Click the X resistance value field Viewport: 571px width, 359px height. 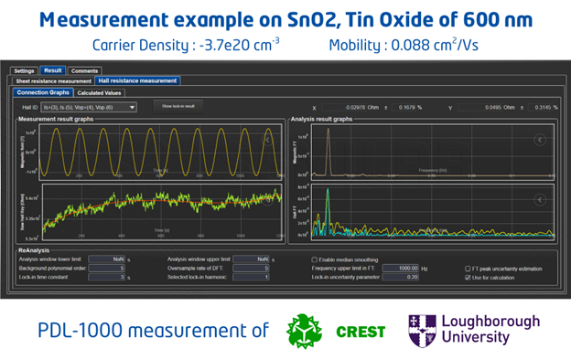[x=350, y=108]
